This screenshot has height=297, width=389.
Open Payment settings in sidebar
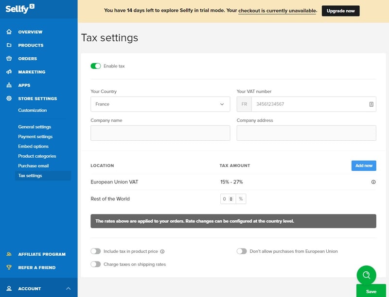35,137
